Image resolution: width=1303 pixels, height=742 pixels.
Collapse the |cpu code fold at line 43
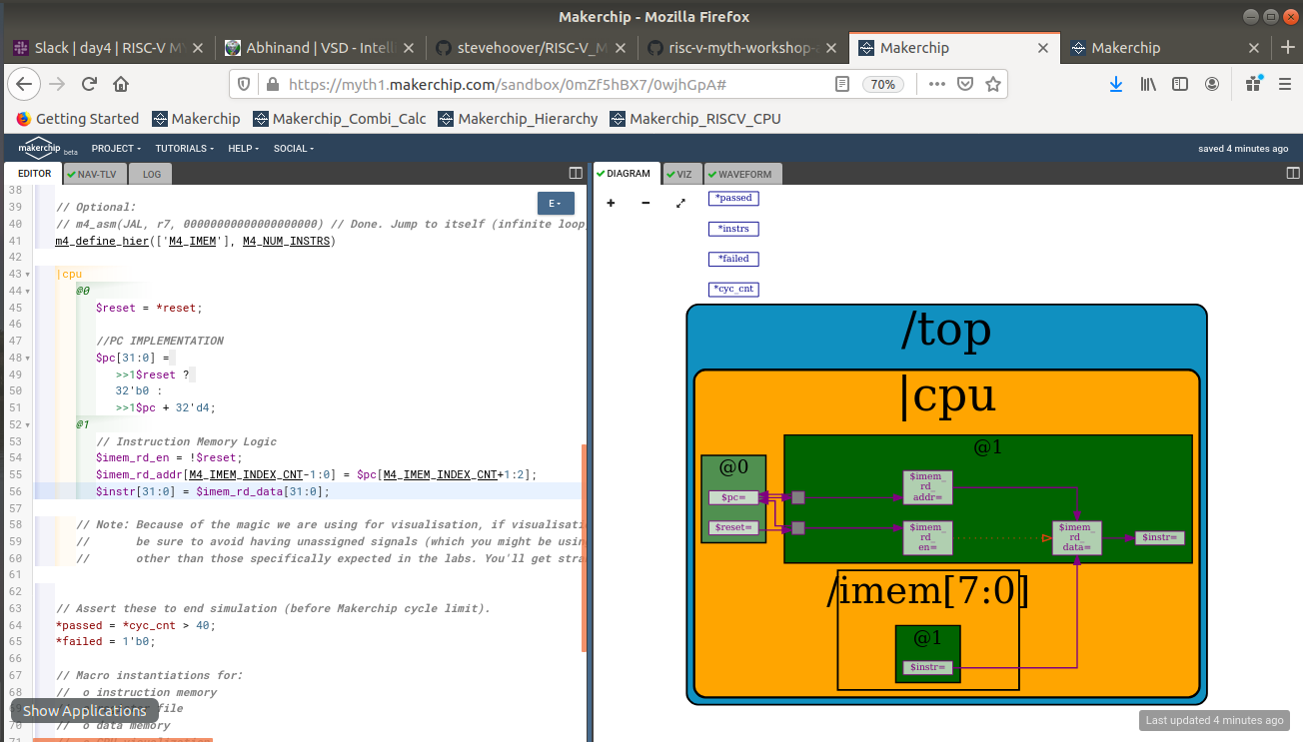[28, 274]
